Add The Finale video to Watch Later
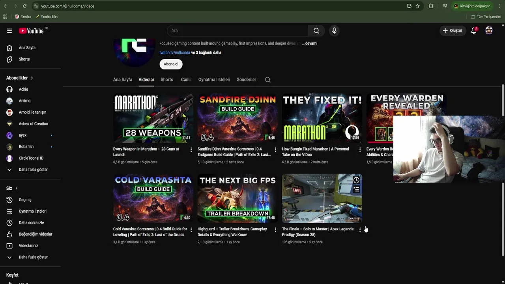505x284 pixels. point(356,180)
